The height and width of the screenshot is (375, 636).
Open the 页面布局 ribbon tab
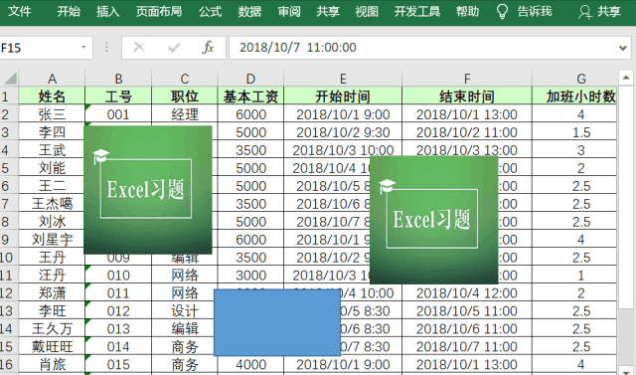pyautogui.click(x=159, y=11)
